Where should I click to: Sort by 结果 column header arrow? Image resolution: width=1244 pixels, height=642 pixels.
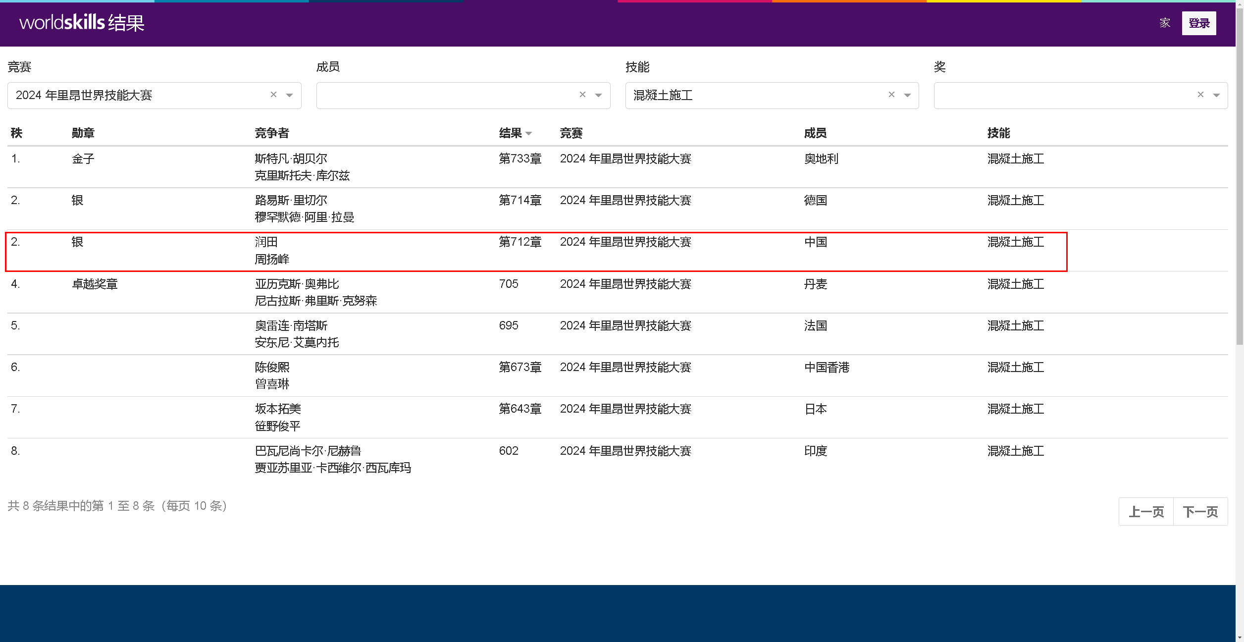529,133
